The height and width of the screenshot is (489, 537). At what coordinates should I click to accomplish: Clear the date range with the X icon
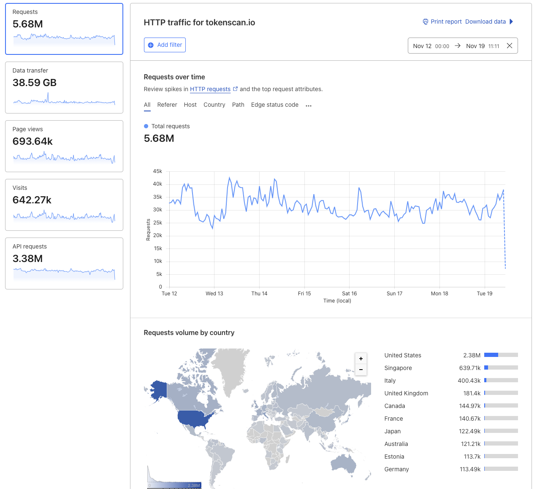point(510,46)
